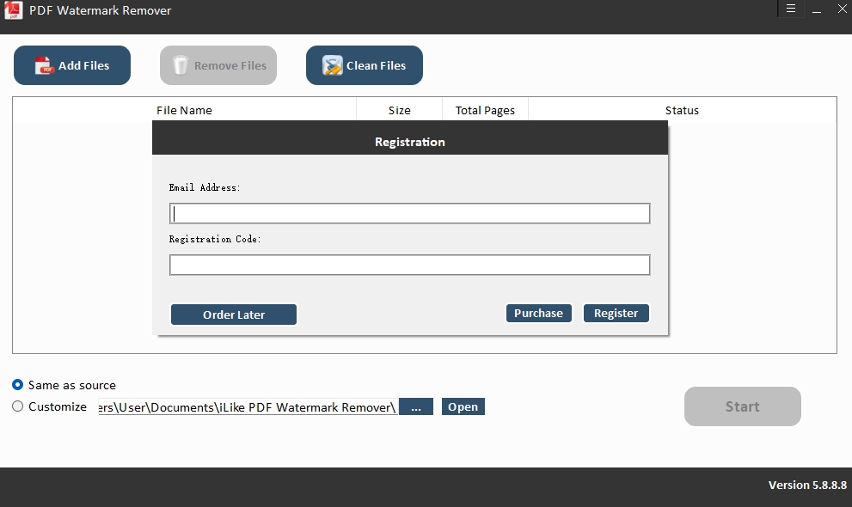
Task: Click the Size column header
Action: pos(399,110)
